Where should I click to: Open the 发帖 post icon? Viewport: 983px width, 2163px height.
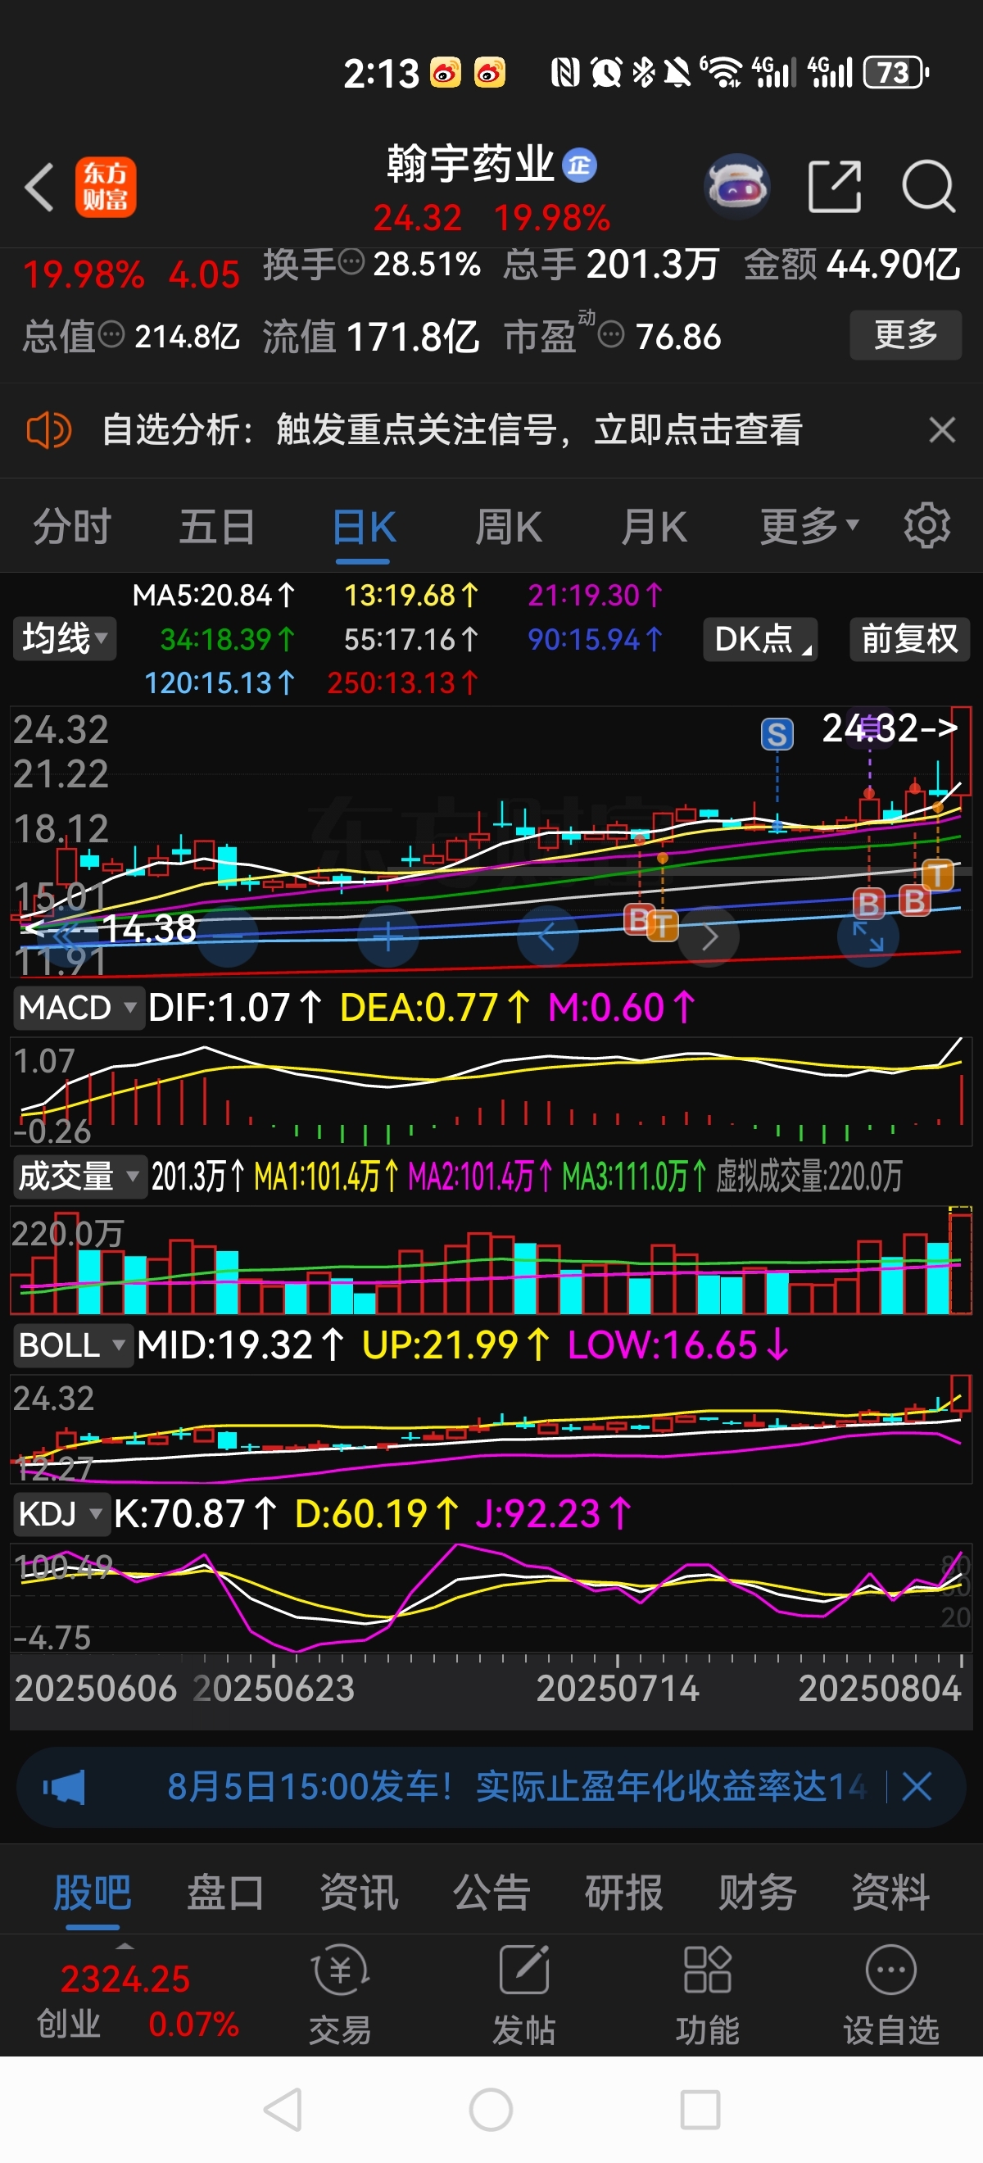click(x=523, y=1993)
